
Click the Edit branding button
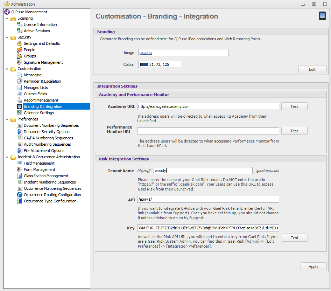coord(312,69)
